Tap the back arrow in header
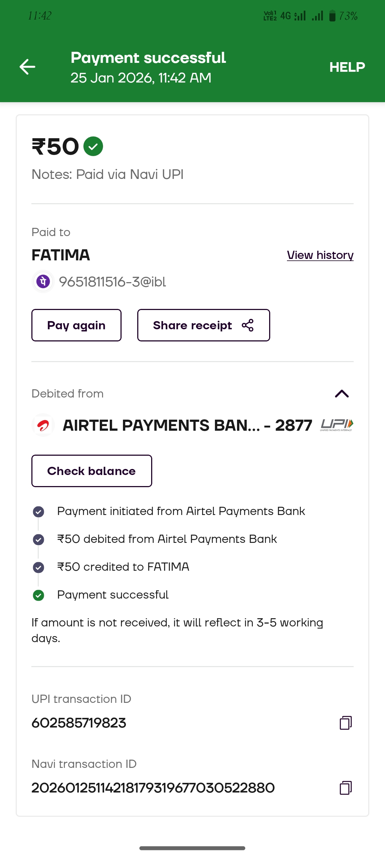The height and width of the screenshot is (860, 385). tap(27, 67)
